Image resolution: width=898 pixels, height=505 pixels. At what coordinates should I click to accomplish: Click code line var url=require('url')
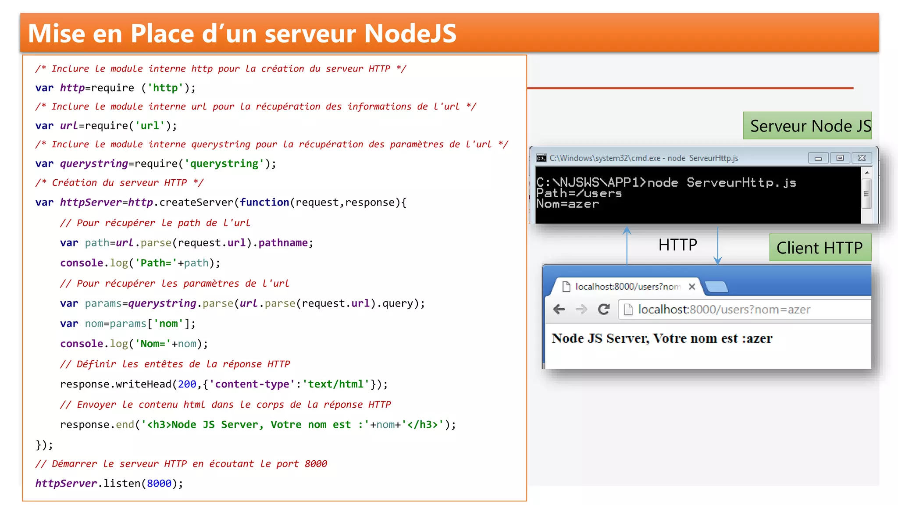point(106,126)
